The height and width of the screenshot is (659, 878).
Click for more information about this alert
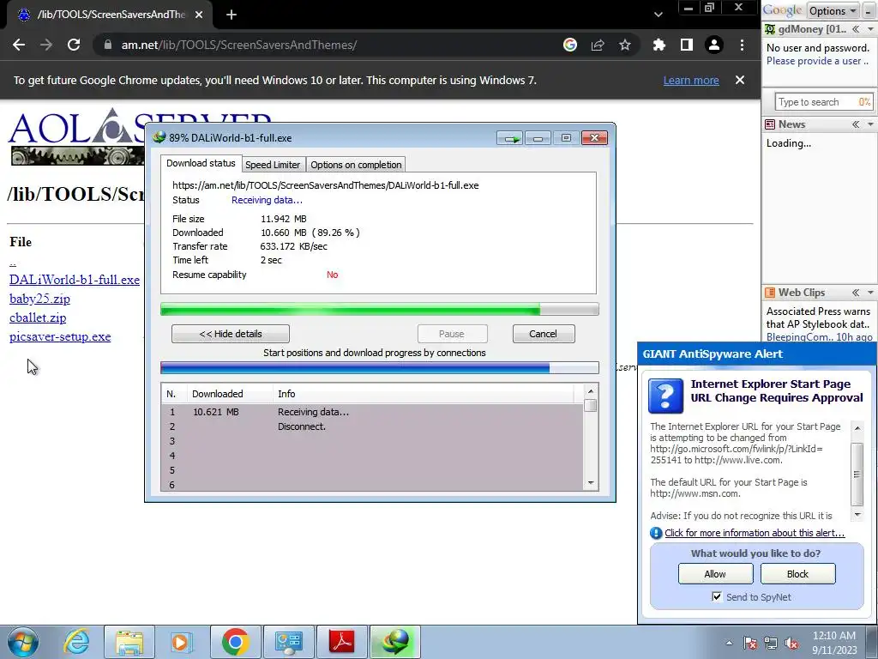tap(755, 533)
